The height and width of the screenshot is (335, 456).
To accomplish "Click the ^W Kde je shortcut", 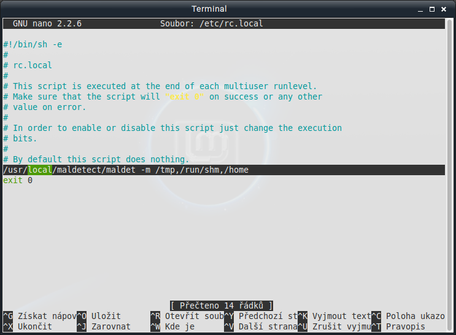I will coord(172,326).
